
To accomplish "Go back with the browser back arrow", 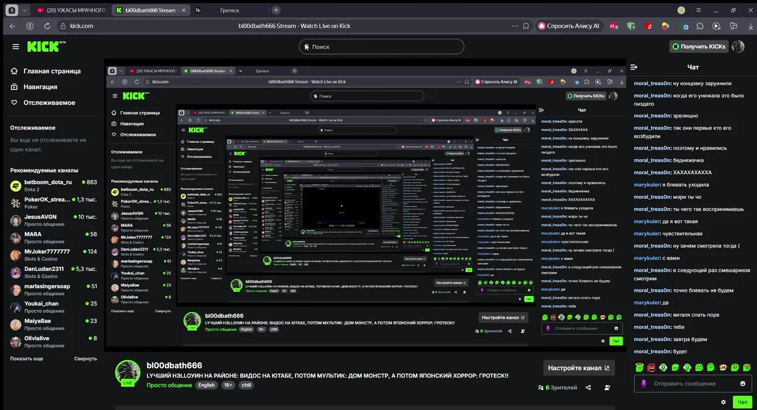I will coord(13,26).
